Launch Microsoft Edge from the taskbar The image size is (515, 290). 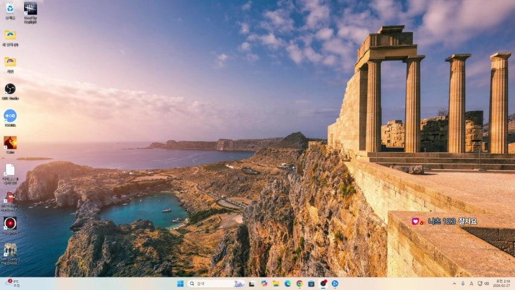pyautogui.click(x=287, y=283)
